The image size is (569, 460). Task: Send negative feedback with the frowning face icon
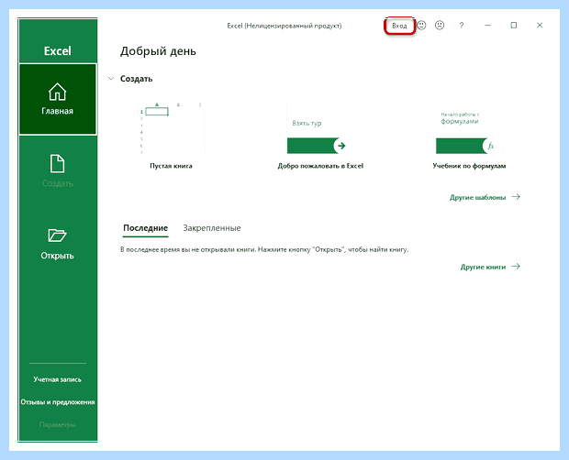(x=440, y=26)
